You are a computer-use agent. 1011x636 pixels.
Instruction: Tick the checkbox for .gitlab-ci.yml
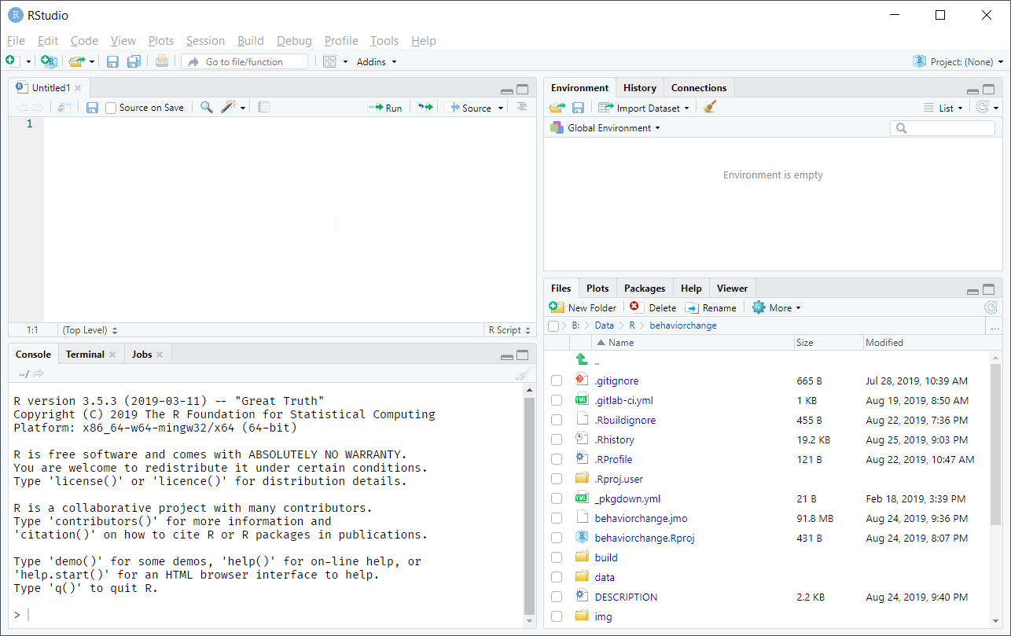557,400
